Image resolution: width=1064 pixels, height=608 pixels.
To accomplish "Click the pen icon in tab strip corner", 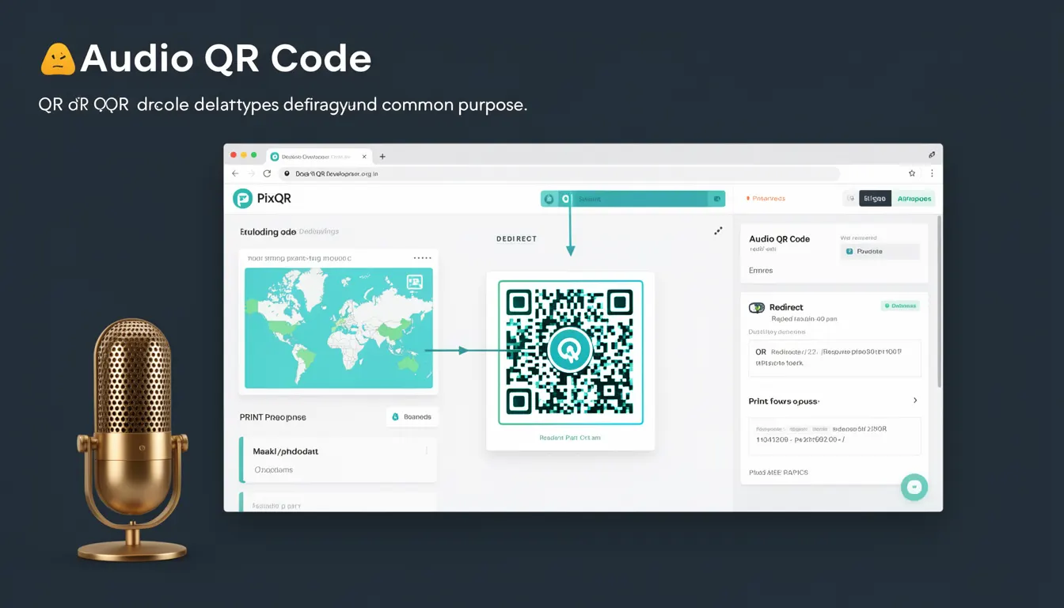I will 932,155.
